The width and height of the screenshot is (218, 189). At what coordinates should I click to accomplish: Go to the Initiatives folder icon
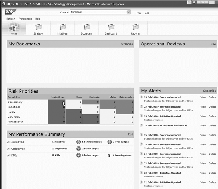[62, 27]
